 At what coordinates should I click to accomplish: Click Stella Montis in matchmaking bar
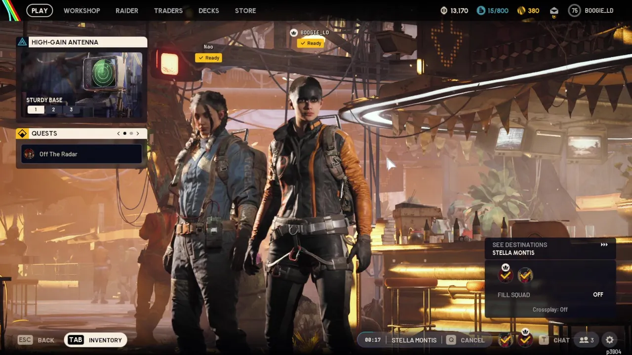(414, 340)
